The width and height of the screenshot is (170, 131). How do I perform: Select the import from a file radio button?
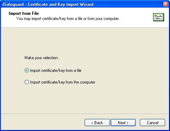coord(27,70)
